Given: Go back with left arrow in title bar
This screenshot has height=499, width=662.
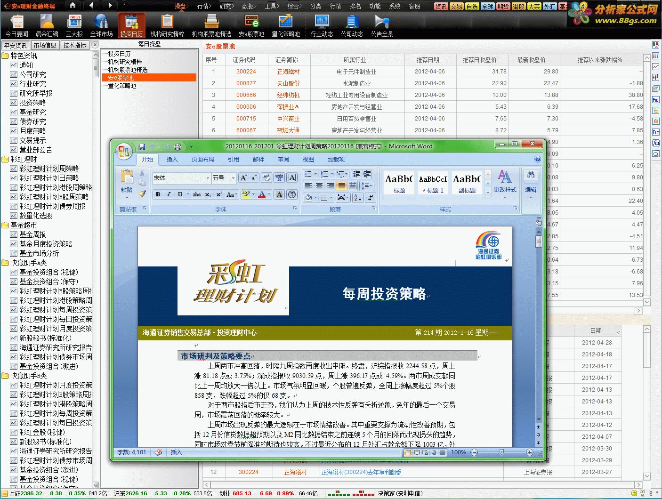Looking at the screenshot, I should (91, 6).
